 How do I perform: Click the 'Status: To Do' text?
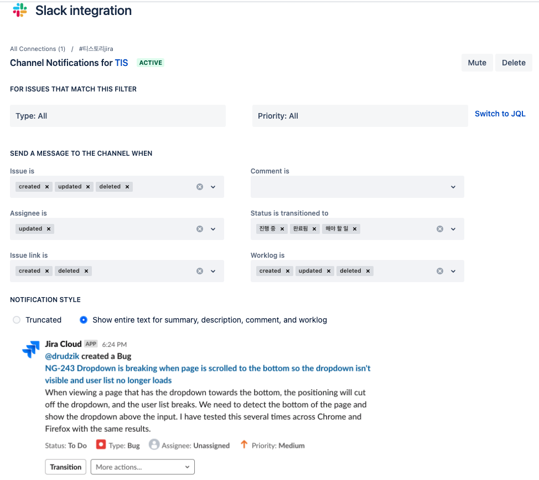click(x=66, y=446)
